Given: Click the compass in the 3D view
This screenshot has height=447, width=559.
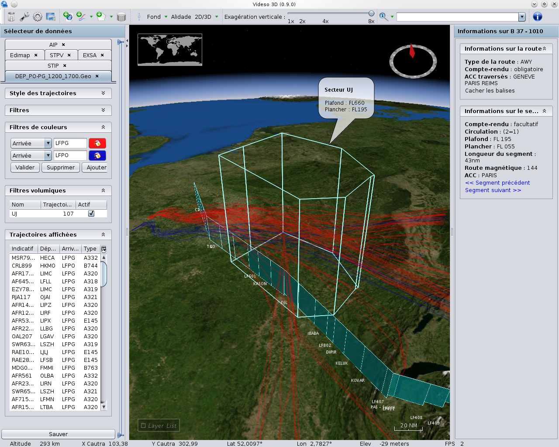Looking at the screenshot, I should click(x=413, y=61).
